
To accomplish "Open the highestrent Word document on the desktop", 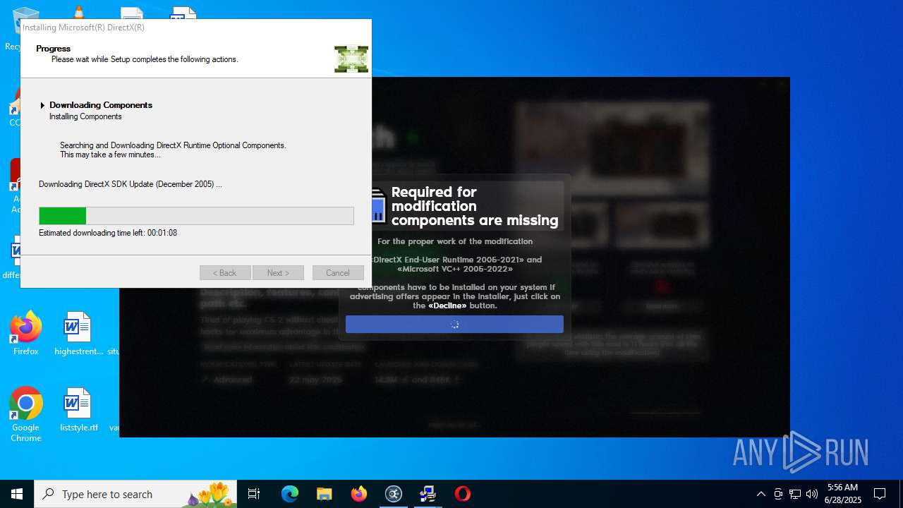I will (78, 334).
